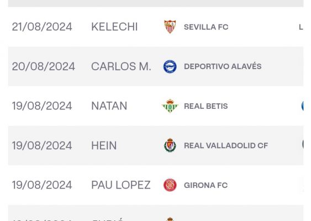Select player name Carlos M.

click(121, 66)
